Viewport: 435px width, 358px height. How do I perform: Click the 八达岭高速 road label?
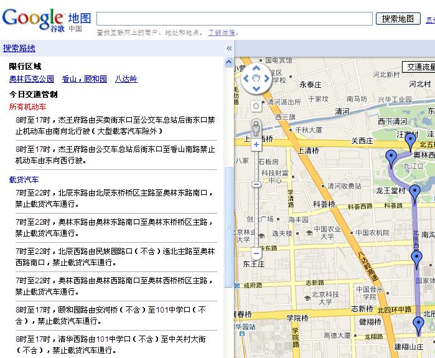368,266
